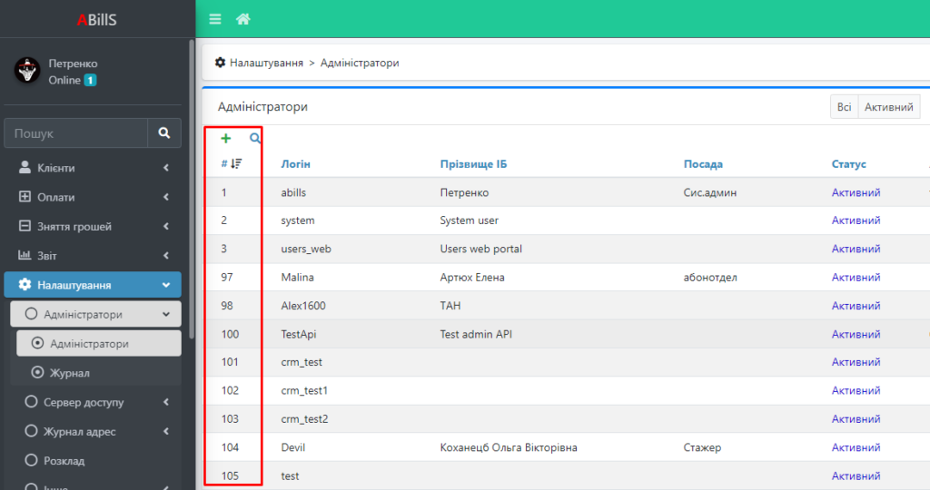Image resolution: width=930 pixels, height=490 pixels.
Task: Click Активний status link for abills
Action: (856, 192)
